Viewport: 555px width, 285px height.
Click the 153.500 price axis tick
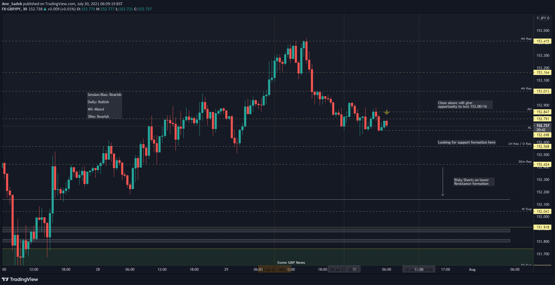[x=543, y=31]
